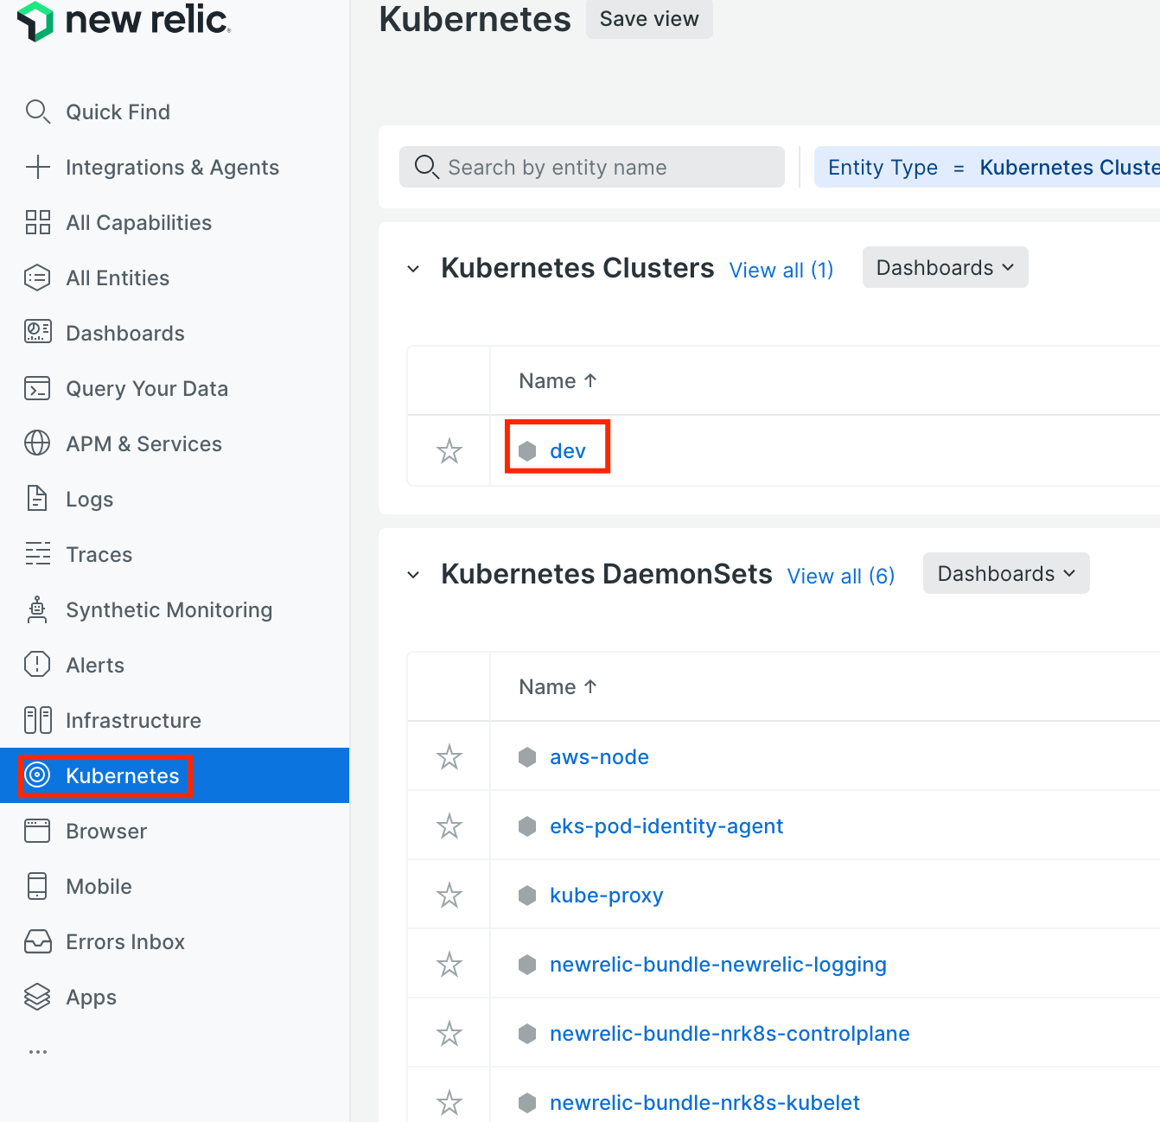The height and width of the screenshot is (1122, 1160).
Task: Click the Browser window icon
Action: pos(37,831)
